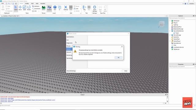Viewport: 196px width, 110px height.
Task: Select Players in Explorer
Action: [x=175, y=23]
